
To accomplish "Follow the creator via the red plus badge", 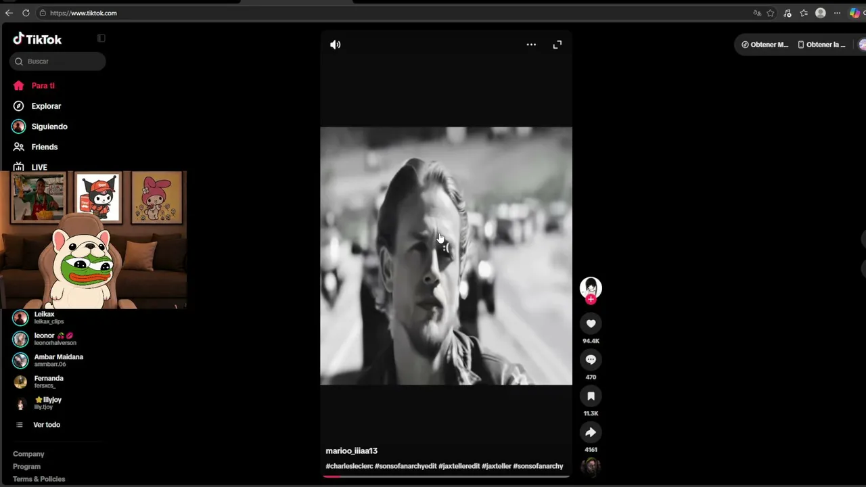I will pos(591,299).
